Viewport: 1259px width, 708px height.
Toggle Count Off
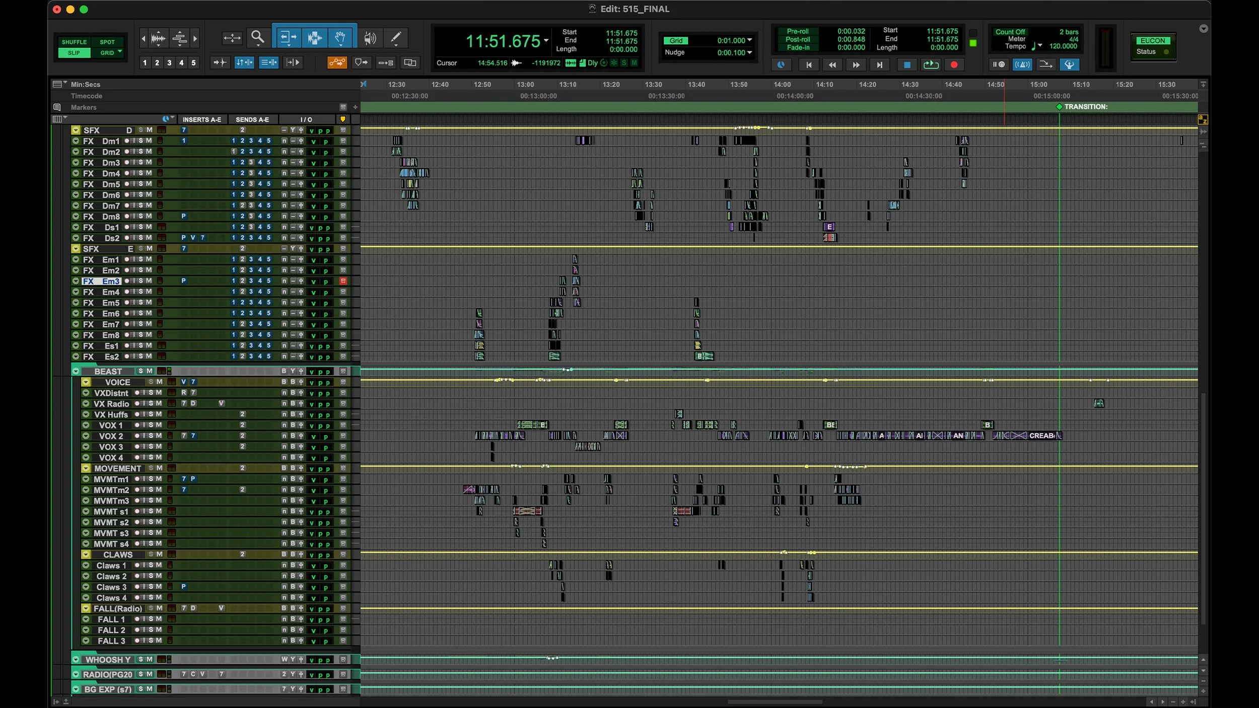(1010, 32)
